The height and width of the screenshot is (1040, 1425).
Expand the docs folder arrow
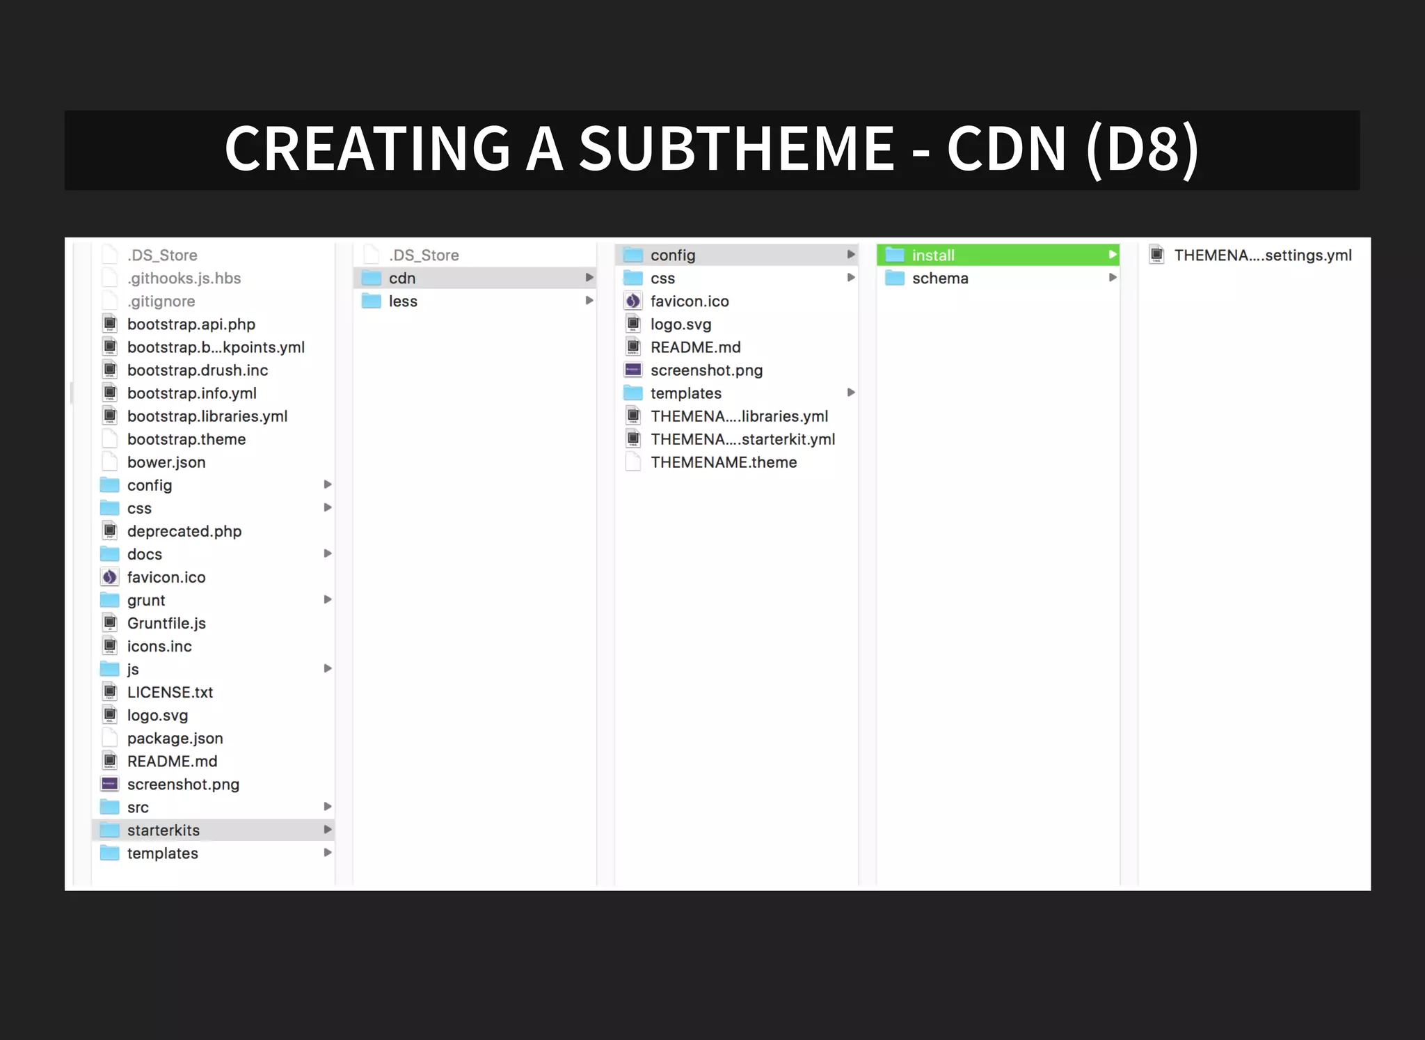328,553
